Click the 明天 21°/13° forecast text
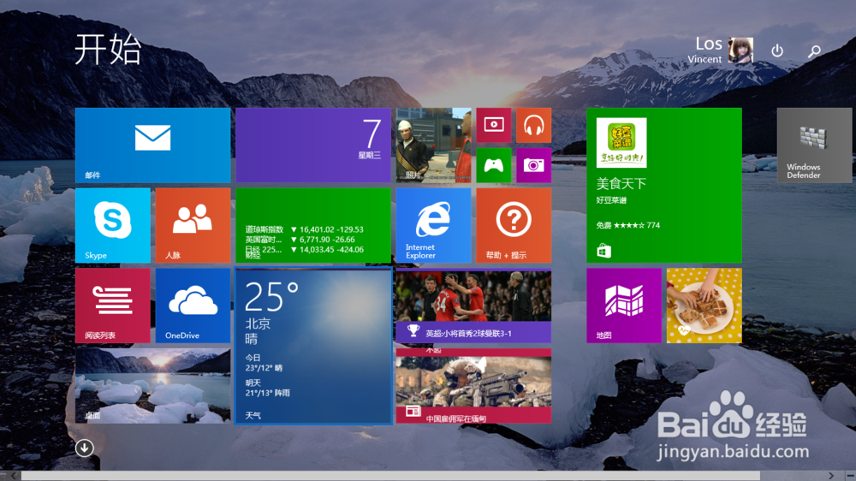 267,389
